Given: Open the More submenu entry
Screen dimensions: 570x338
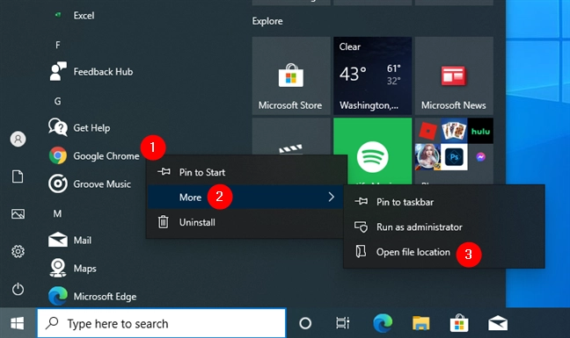Looking at the screenshot, I should pyautogui.click(x=246, y=197).
